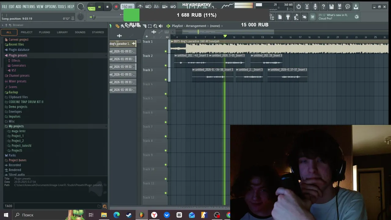Click the undo history icon
Viewport: 391px width, 220px height.
(299, 6)
